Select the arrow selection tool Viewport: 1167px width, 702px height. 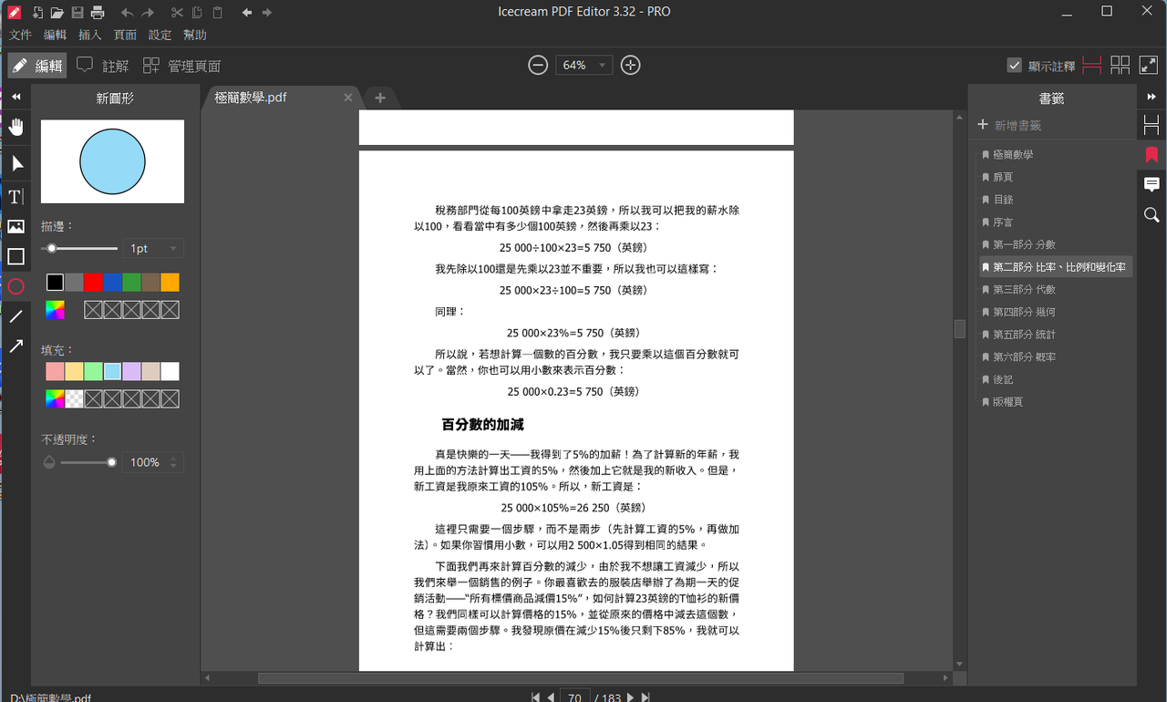(x=16, y=163)
